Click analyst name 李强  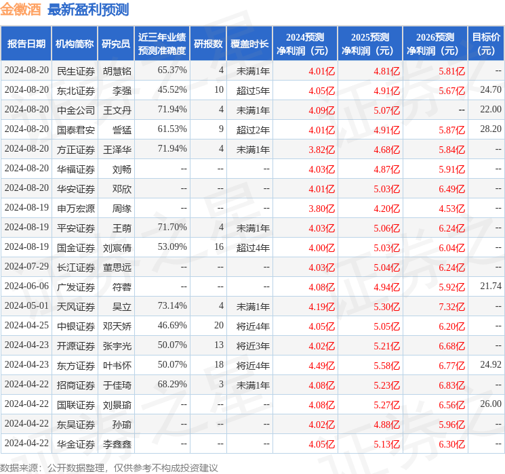click(x=122, y=91)
